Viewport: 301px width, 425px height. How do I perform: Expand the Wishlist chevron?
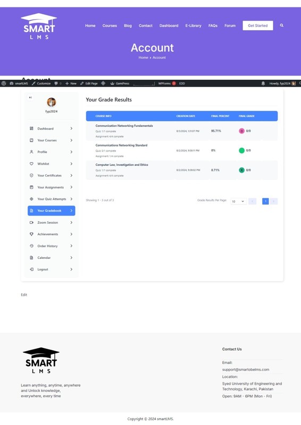pyautogui.click(x=71, y=164)
